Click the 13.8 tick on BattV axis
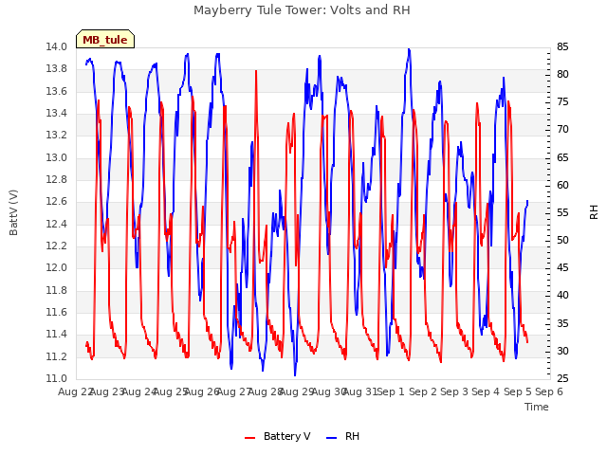Screen dimensions: 607x455 (57, 69)
